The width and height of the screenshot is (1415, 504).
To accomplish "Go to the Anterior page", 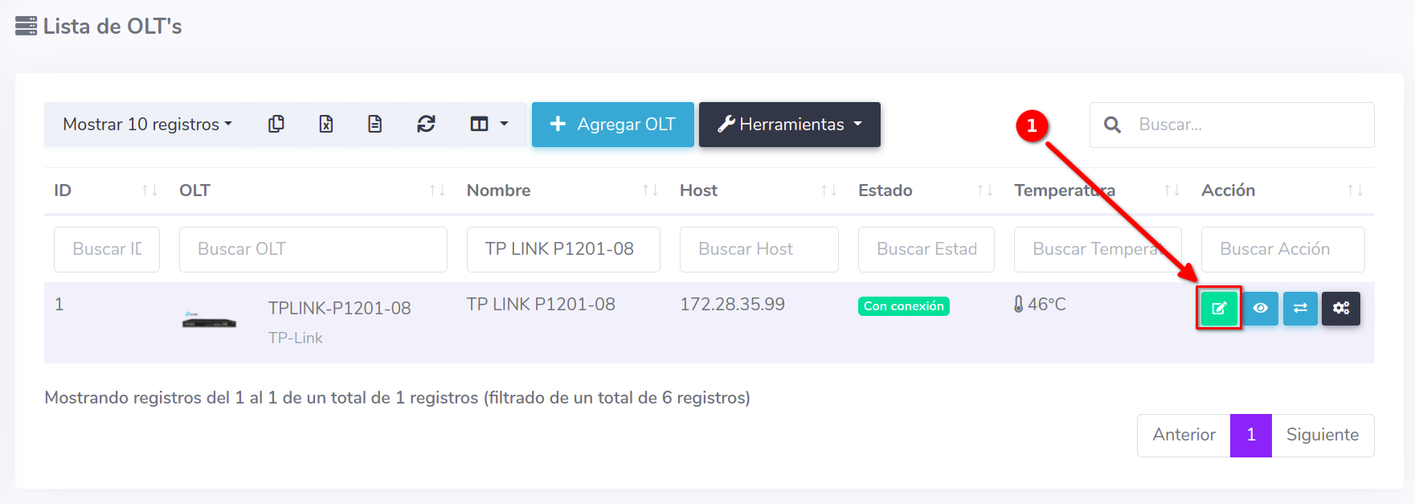I will tap(1184, 435).
